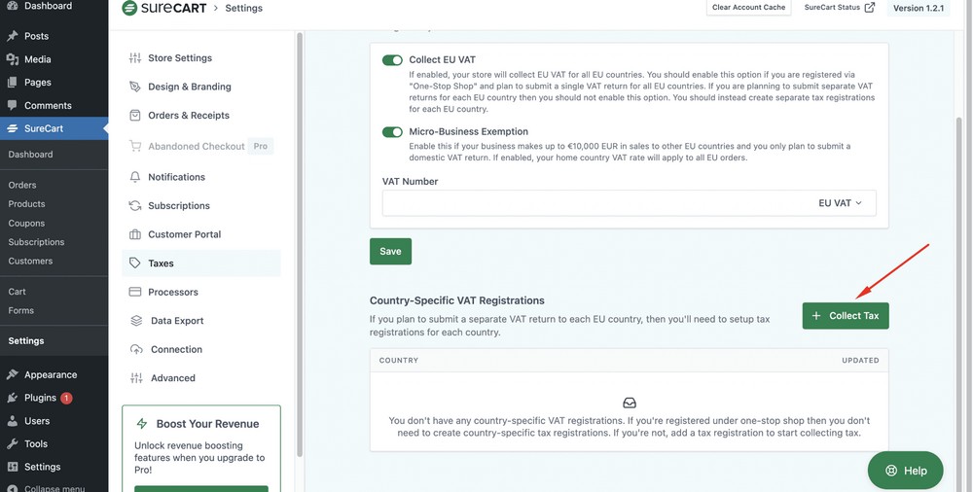
Task: Click the Clear Account Cache button
Action: 748,8
